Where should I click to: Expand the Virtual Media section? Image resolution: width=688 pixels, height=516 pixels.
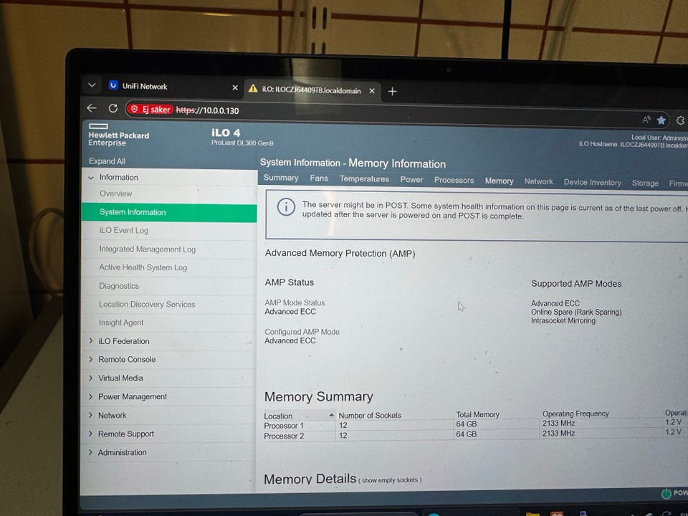[91, 378]
